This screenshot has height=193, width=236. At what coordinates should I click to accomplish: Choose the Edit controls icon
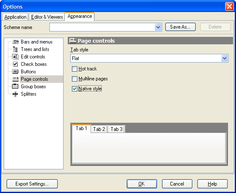[15, 57]
